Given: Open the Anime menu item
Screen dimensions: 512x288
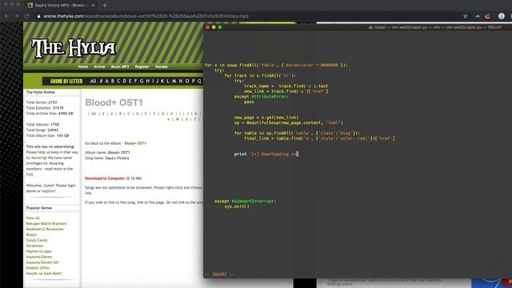Looking at the screenshot, I should pos(99,66).
